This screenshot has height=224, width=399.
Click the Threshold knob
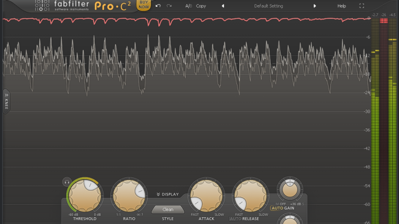point(85,196)
